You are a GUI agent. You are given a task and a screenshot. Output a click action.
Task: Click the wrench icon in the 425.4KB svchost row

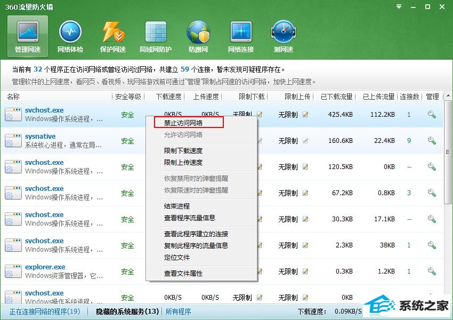(x=432, y=115)
